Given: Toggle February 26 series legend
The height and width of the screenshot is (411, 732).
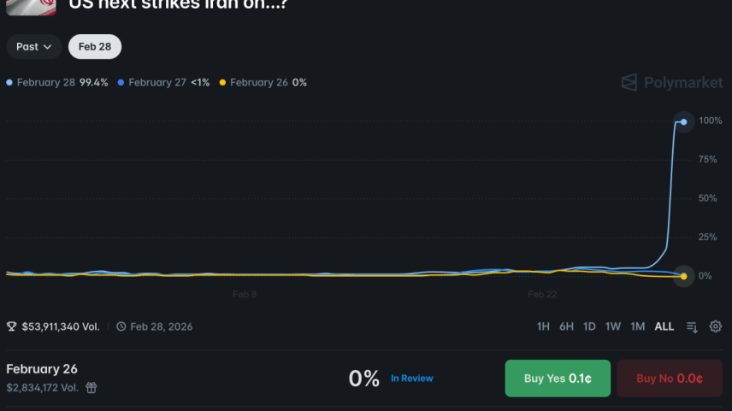Looking at the screenshot, I should tap(263, 83).
